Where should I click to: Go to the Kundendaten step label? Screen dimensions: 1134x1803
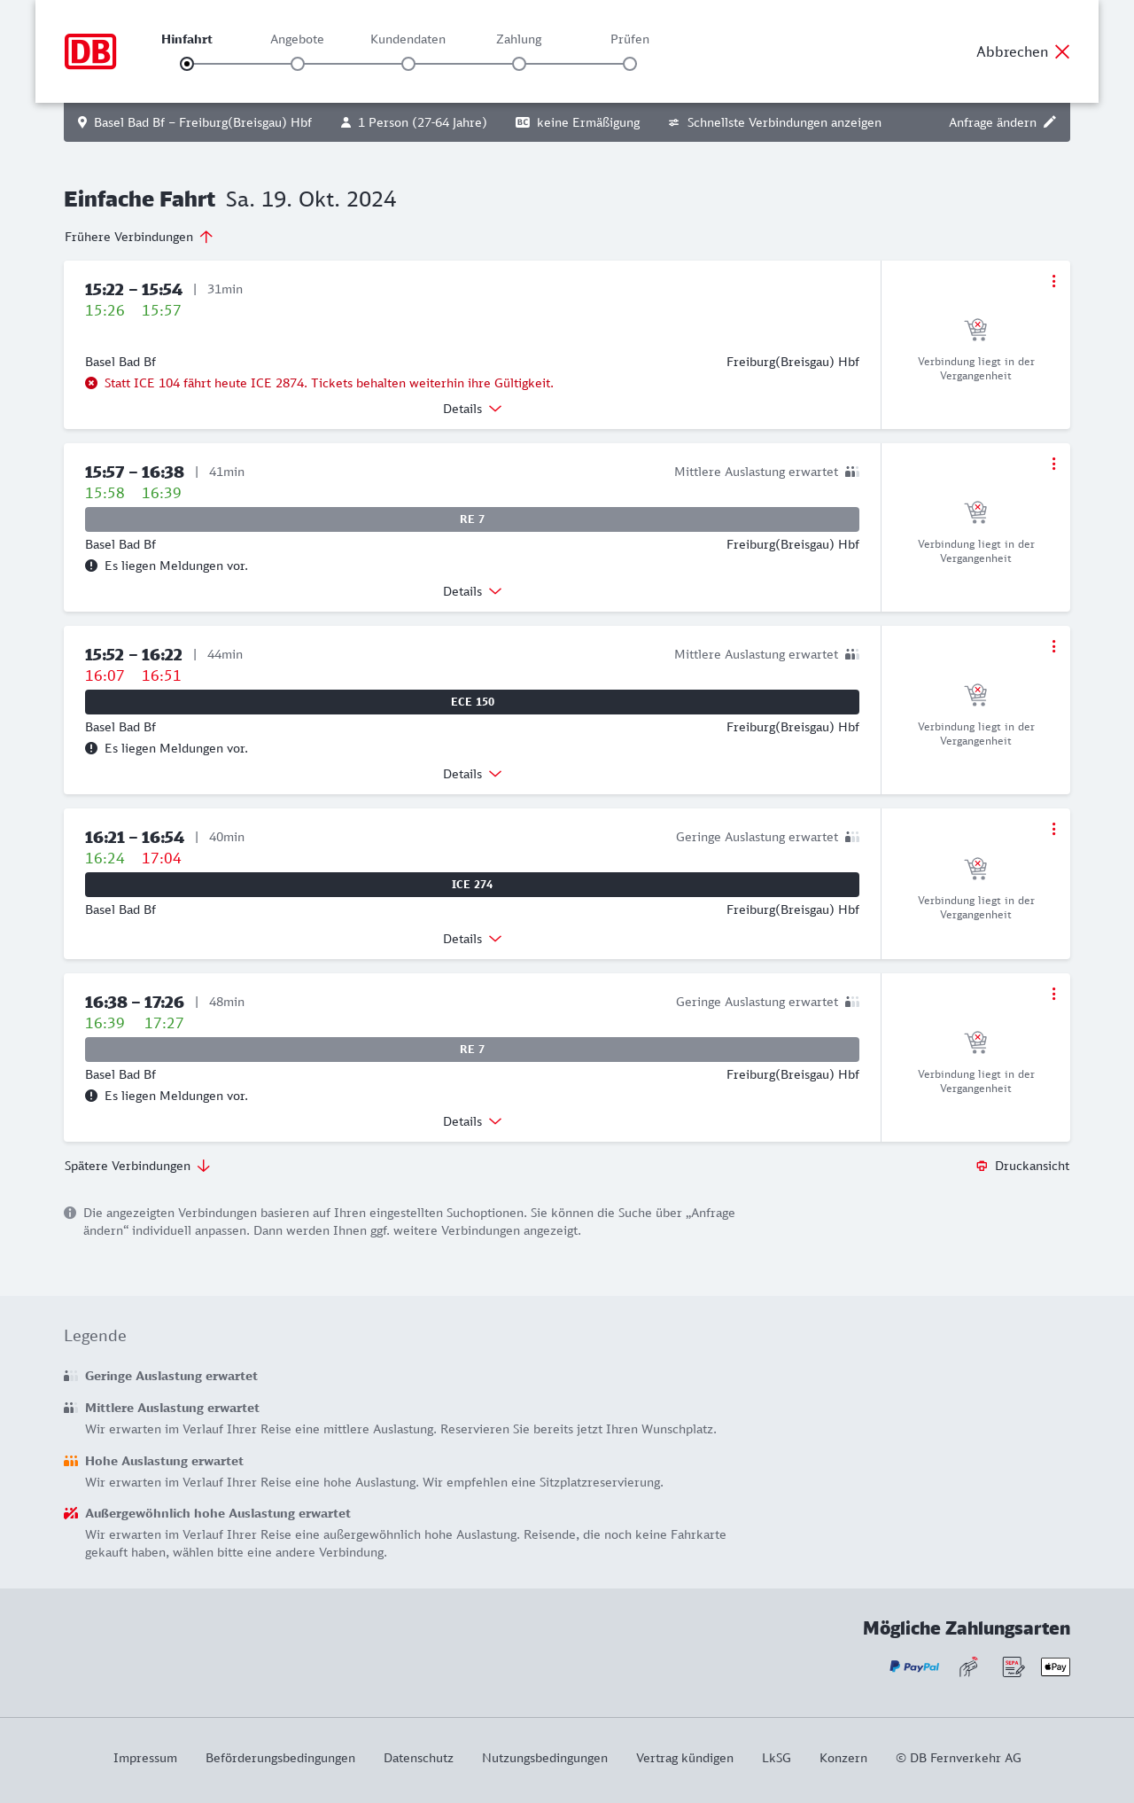point(408,39)
